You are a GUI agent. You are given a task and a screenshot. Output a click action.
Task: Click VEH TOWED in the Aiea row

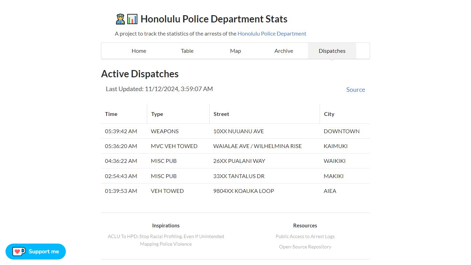pyautogui.click(x=178, y=191)
